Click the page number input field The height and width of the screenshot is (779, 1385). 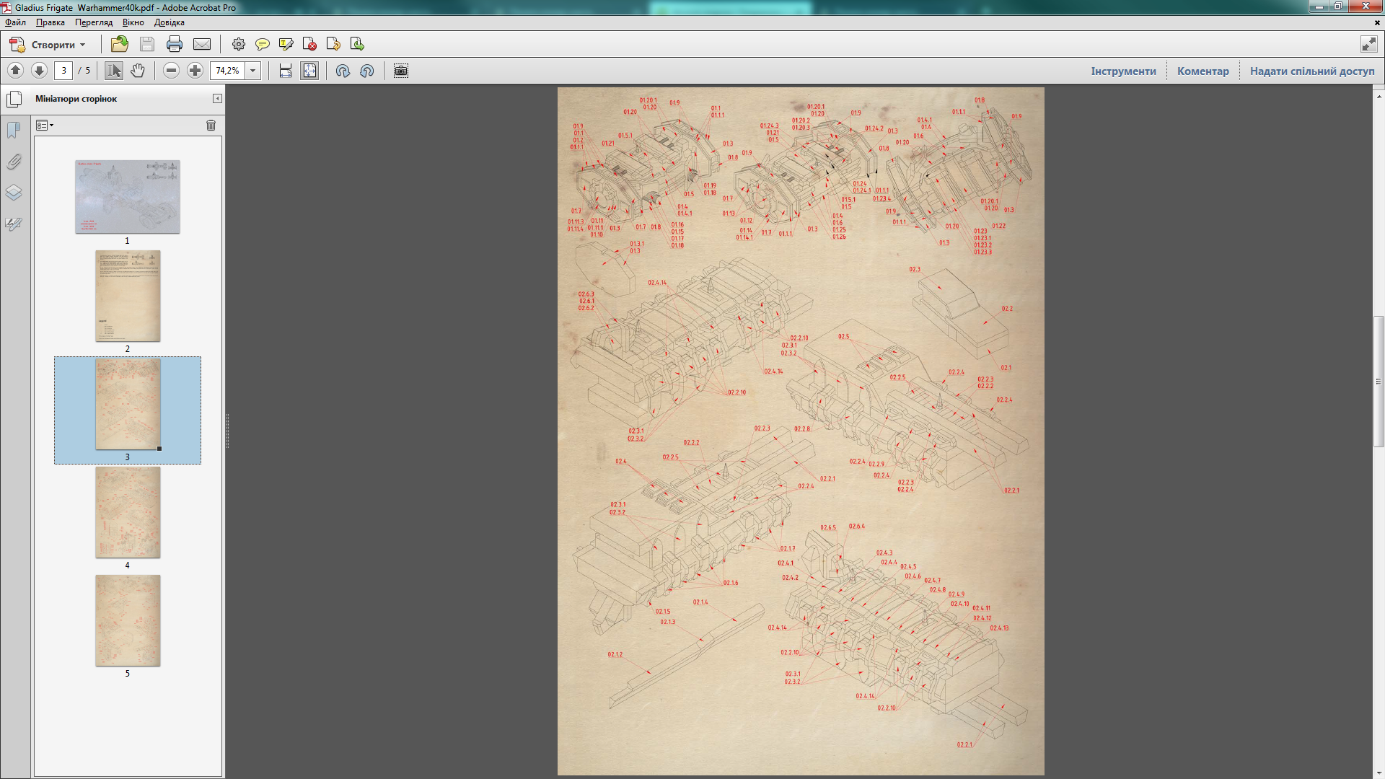tap(63, 70)
